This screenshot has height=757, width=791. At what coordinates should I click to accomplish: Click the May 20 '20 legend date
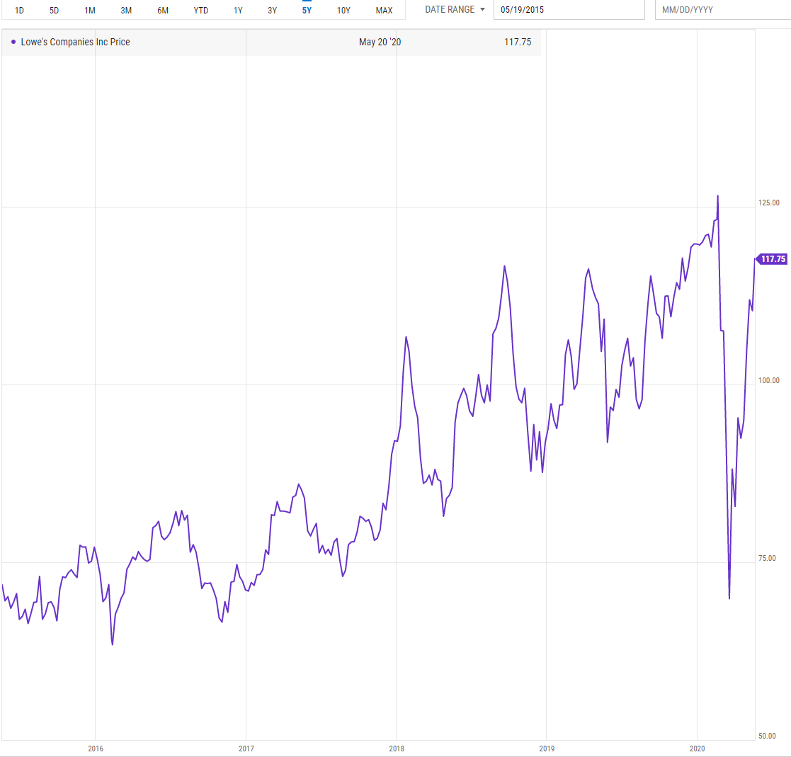click(x=380, y=42)
